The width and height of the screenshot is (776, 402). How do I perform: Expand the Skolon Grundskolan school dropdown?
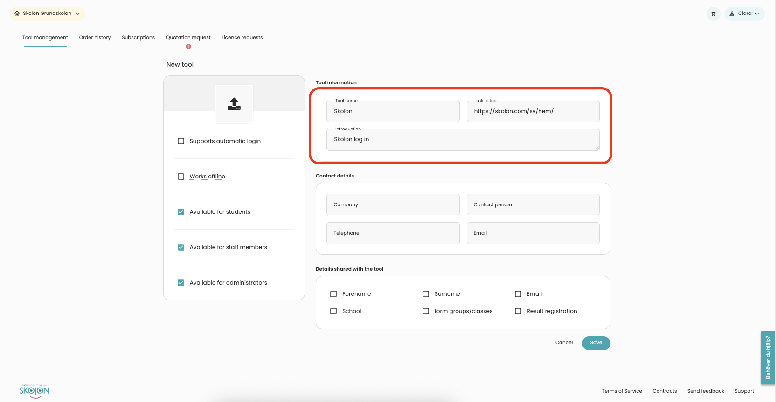coord(47,14)
